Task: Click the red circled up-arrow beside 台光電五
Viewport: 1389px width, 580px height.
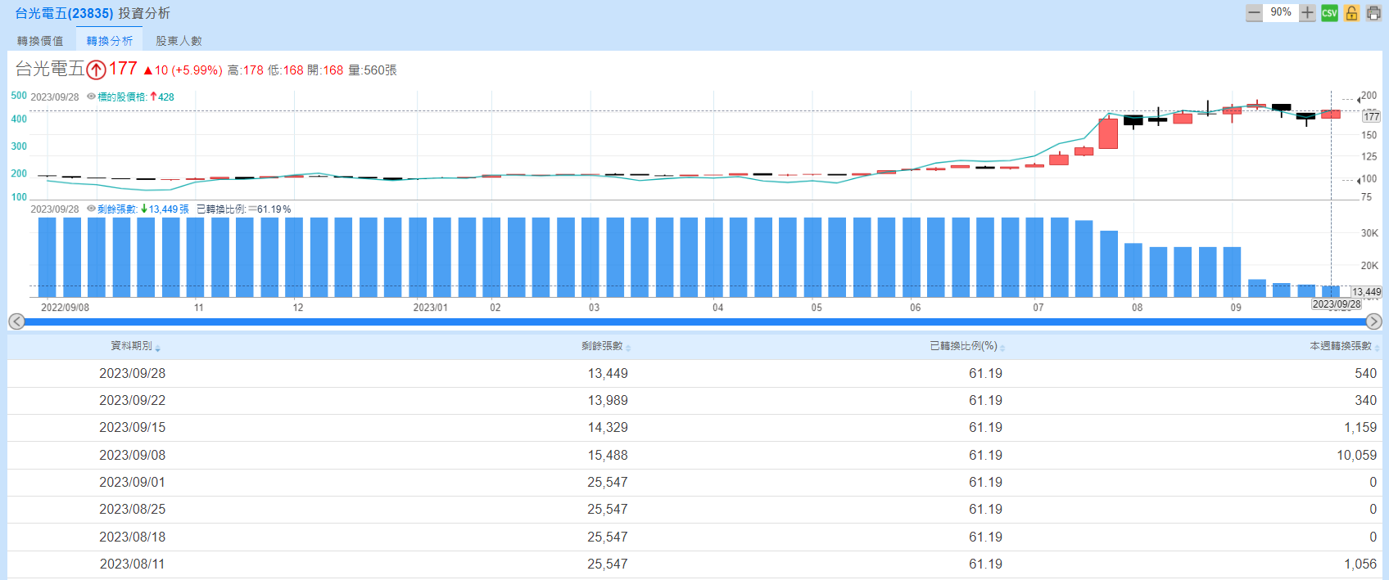Action: (96, 70)
